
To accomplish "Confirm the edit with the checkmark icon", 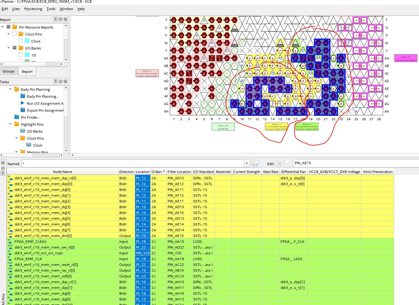I will pos(288,163).
